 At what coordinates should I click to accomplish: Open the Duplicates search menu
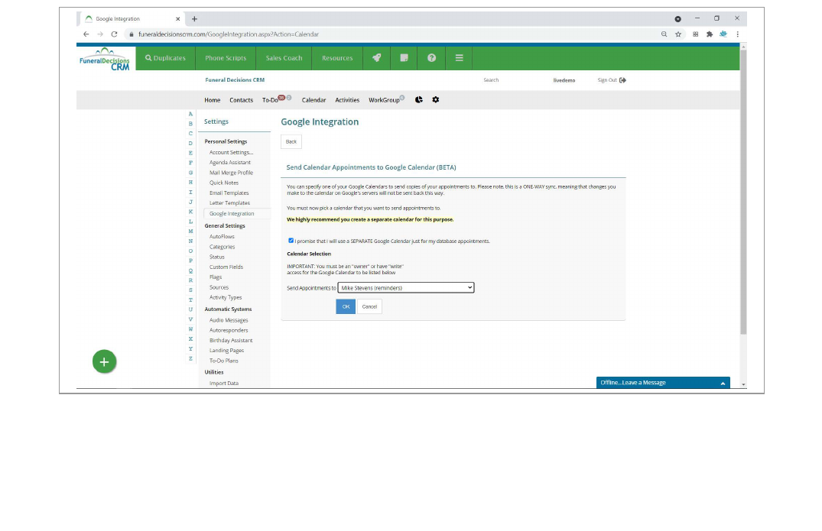click(x=165, y=58)
